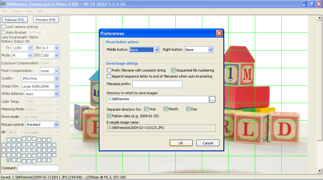Click the Preview (F9) button

click(46, 20)
